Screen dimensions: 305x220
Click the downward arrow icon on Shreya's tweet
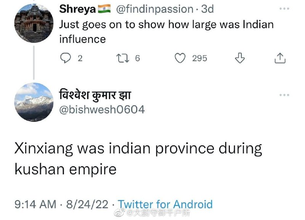pyautogui.click(x=239, y=58)
